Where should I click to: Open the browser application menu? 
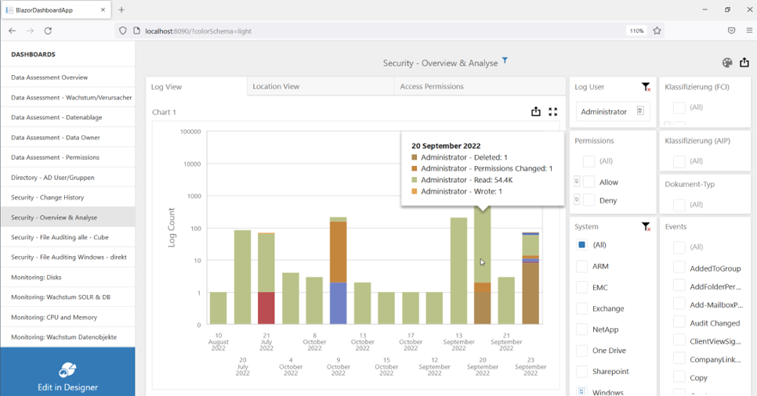(x=748, y=31)
